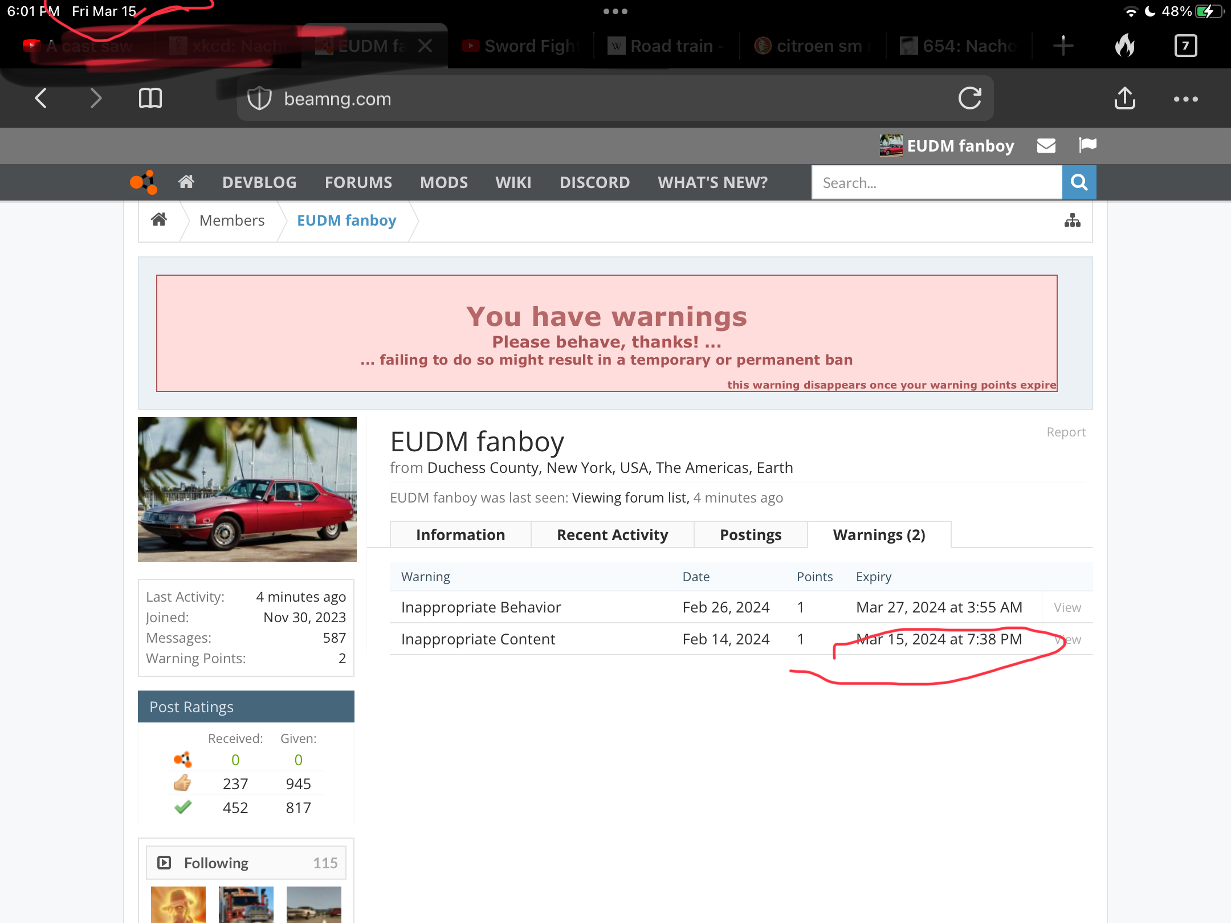This screenshot has height=923, width=1231.
Task: Click Warning Points value 2
Action: pyautogui.click(x=342, y=659)
